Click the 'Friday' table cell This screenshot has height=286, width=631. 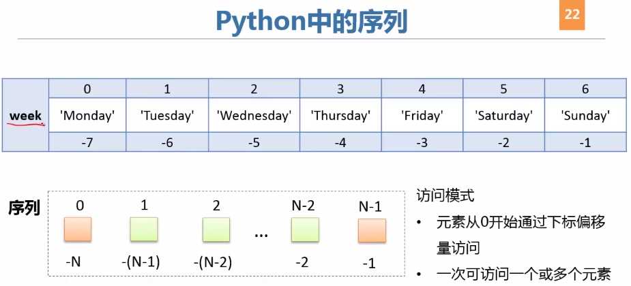(x=422, y=116)
